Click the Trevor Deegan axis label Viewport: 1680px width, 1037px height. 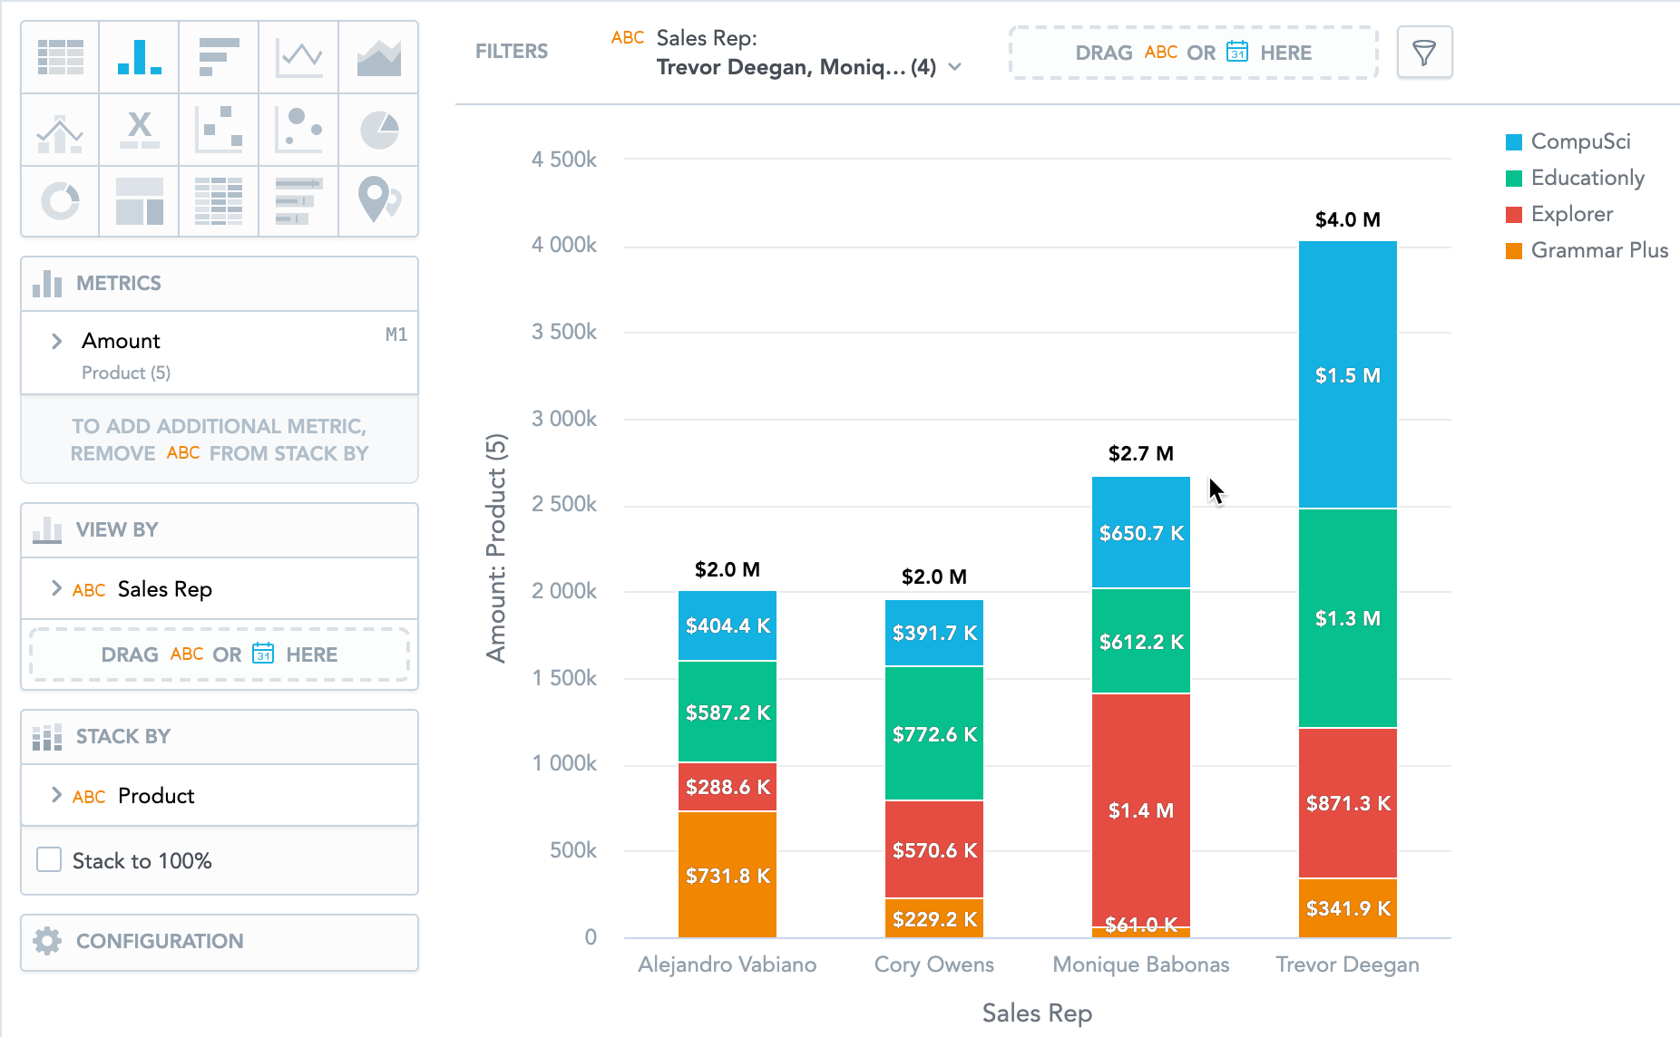(x=1348, y=964)
